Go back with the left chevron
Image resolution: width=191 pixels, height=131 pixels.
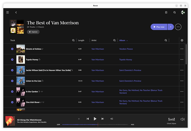(x=16, y=12)
